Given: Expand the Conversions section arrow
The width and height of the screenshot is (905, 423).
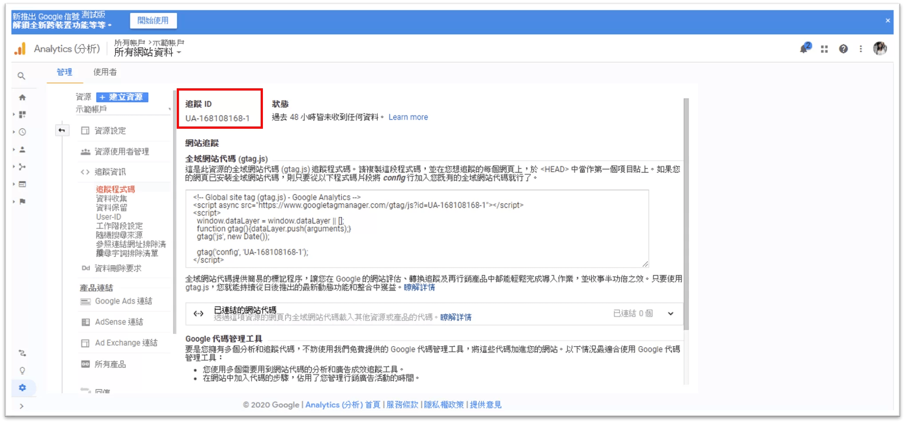Looking at the screenshot, I should coord(14,202).
